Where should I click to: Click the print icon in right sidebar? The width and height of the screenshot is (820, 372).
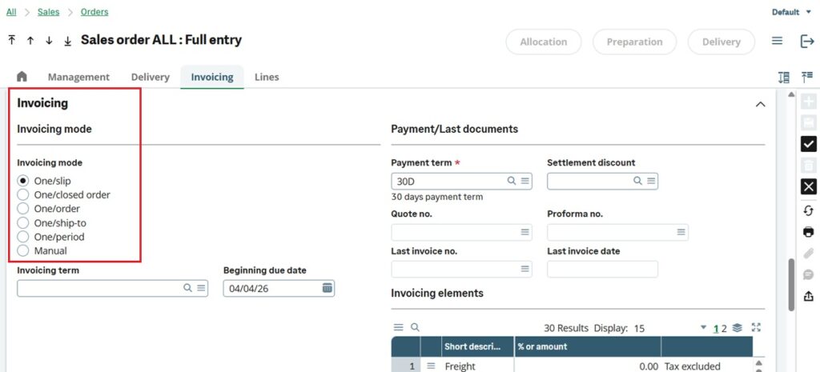pyautogui.click(x=808, y=232)
